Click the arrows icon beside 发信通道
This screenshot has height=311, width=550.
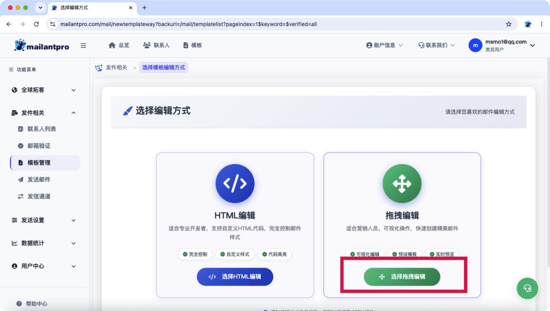click(20, 196)
